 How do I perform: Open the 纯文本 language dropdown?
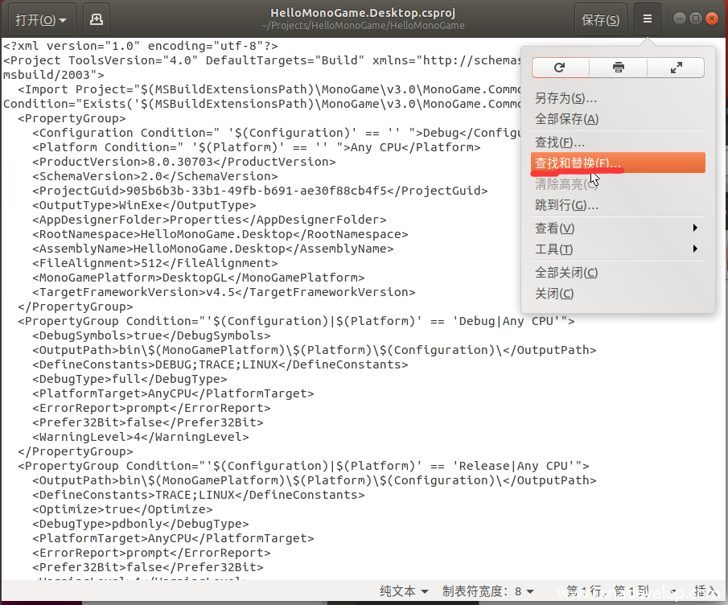coord(404,591)
